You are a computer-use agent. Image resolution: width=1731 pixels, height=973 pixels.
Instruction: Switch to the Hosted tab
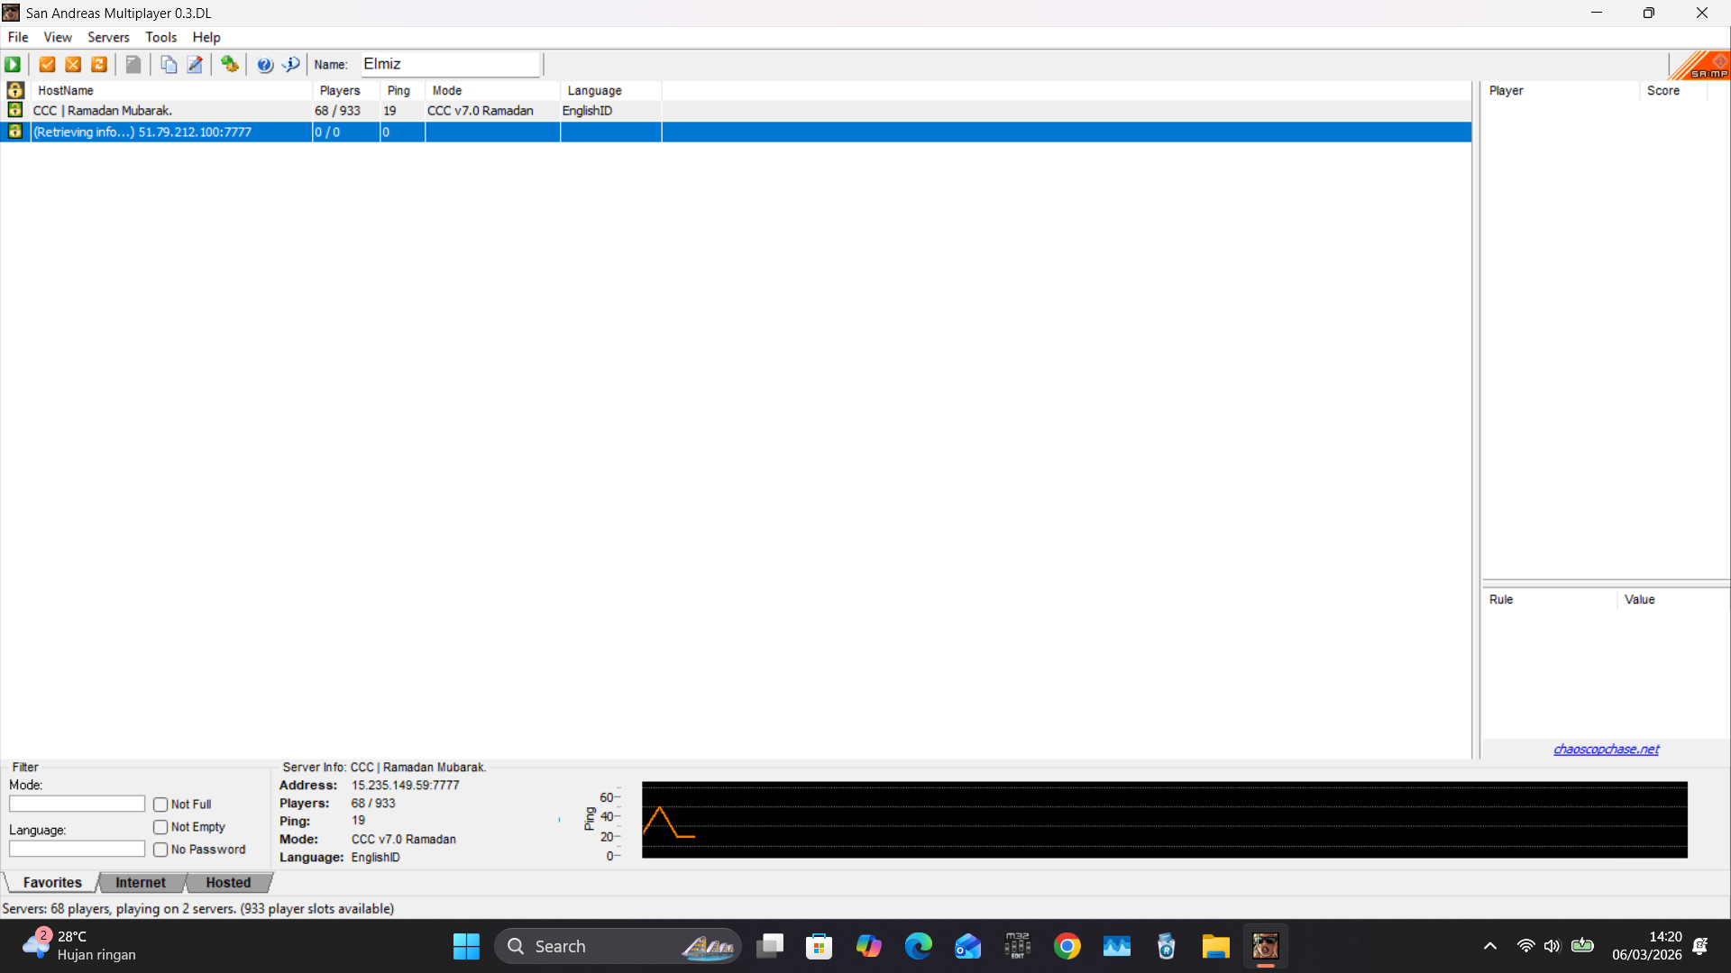click(x=228, y=883)
